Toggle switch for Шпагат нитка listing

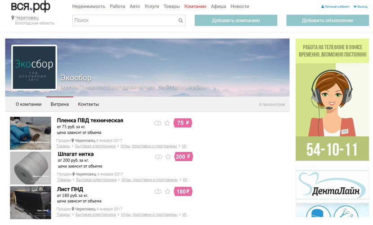[x=159, y=157]
